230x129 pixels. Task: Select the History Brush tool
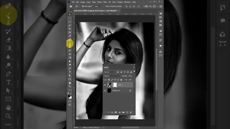coord(70,50)
